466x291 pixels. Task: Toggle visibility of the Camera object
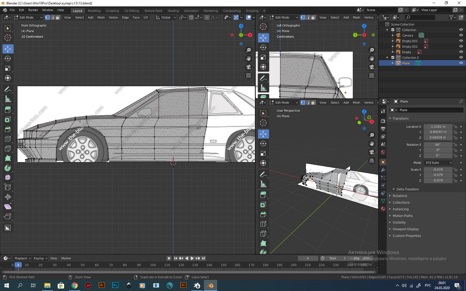click(x=461, y=35)
